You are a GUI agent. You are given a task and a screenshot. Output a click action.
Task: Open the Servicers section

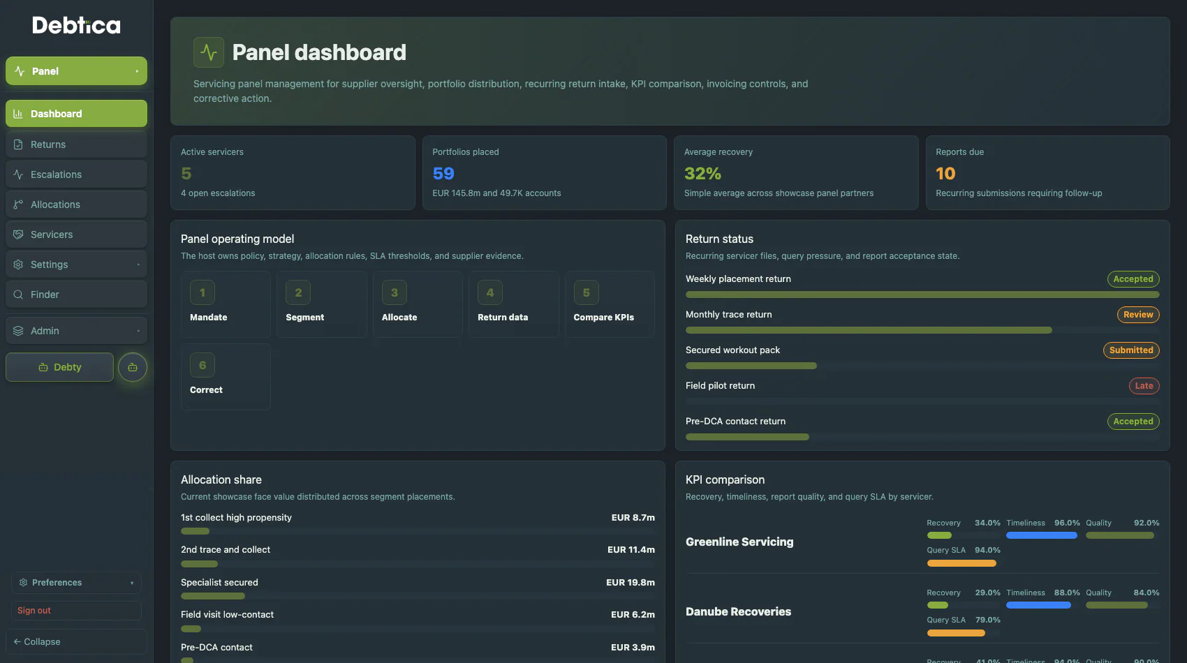[76, 234]
